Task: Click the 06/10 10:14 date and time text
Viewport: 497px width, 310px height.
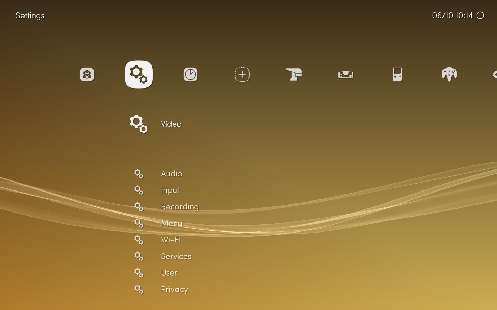Action: (x=452, y=15)
